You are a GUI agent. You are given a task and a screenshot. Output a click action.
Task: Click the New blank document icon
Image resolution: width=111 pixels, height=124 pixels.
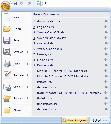coord(7,17)
